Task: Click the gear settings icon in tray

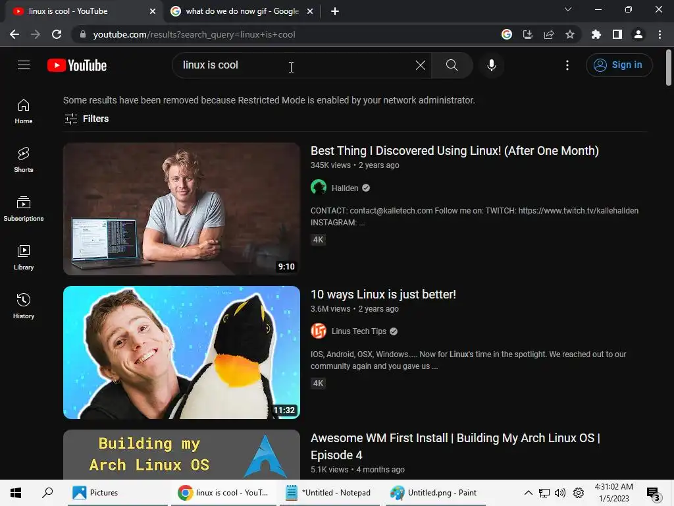Action: point(579,493)
